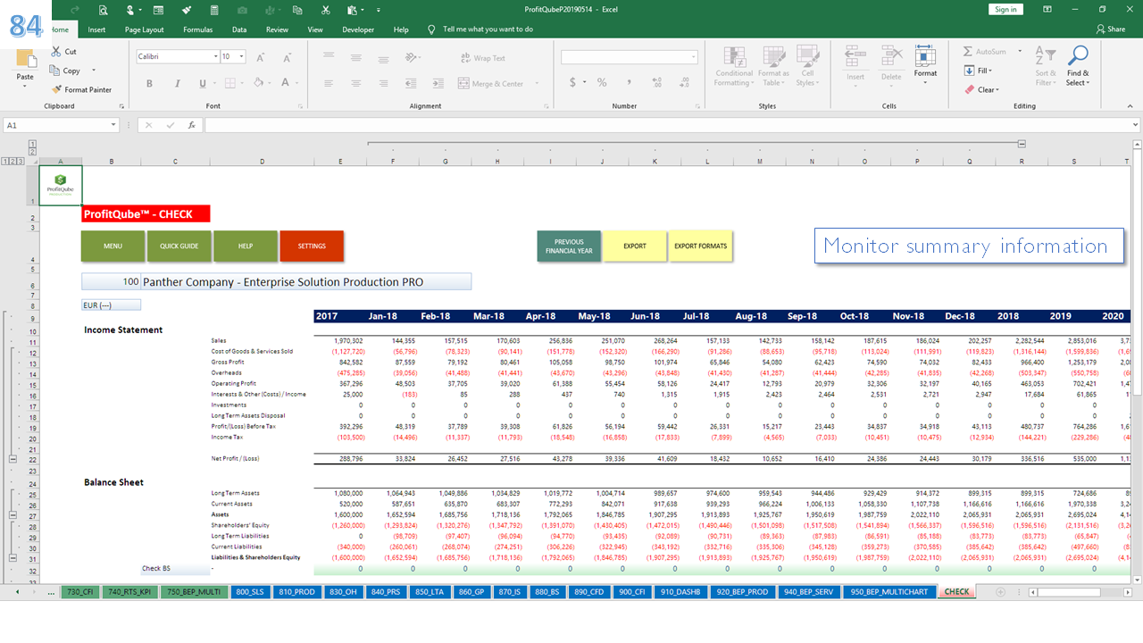The image size is (1143, 643).
Task: Open Conditional Formatting menu
Action: pyautogui.click(x=734, y=67)
